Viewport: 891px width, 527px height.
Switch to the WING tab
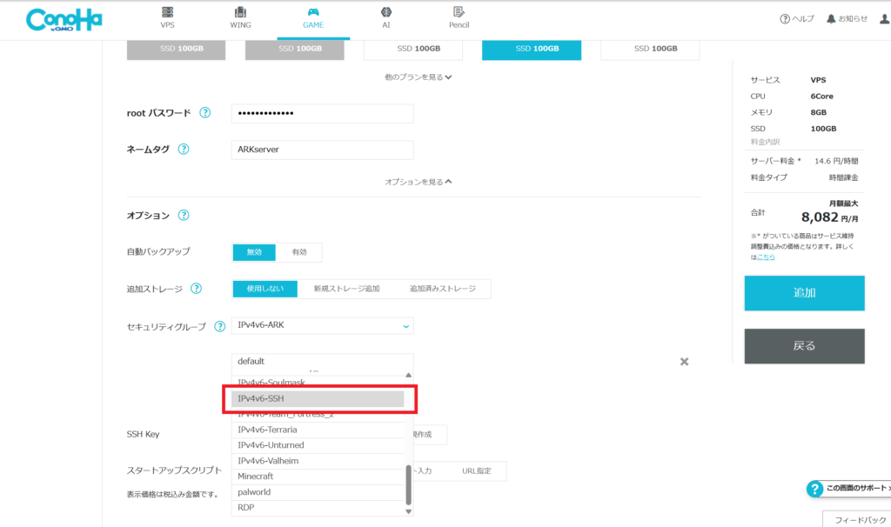240,17
